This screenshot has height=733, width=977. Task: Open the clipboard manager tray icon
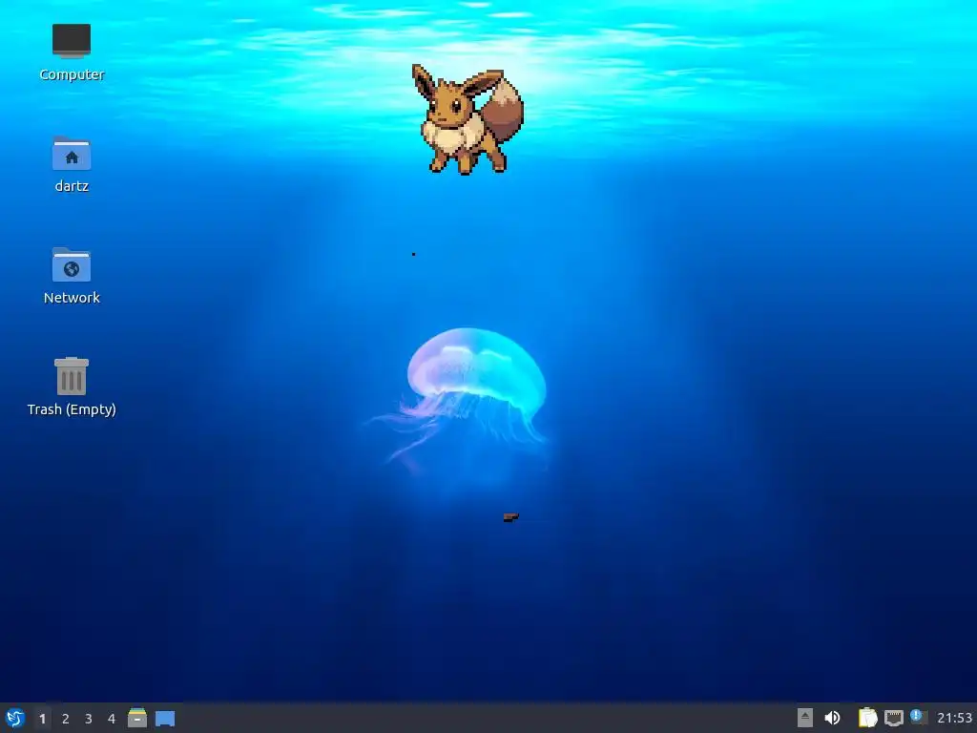tap(867, 718)
